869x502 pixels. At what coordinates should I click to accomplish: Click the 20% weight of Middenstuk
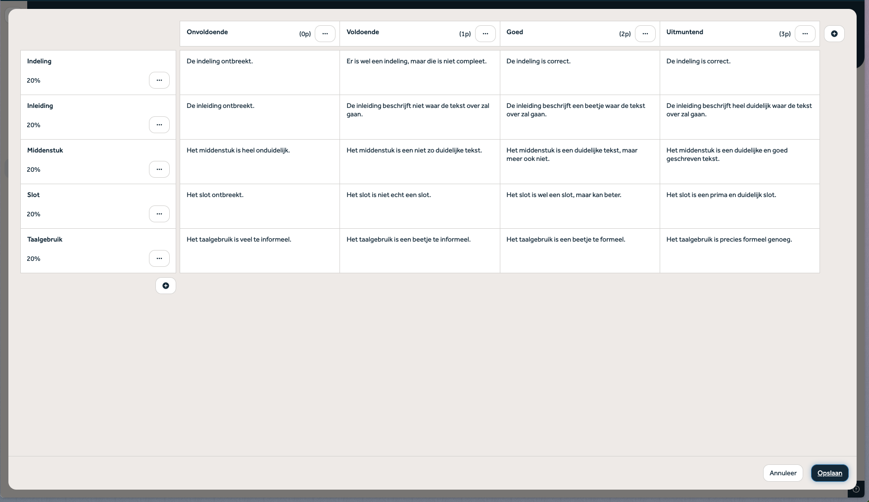tap(34, 170)
